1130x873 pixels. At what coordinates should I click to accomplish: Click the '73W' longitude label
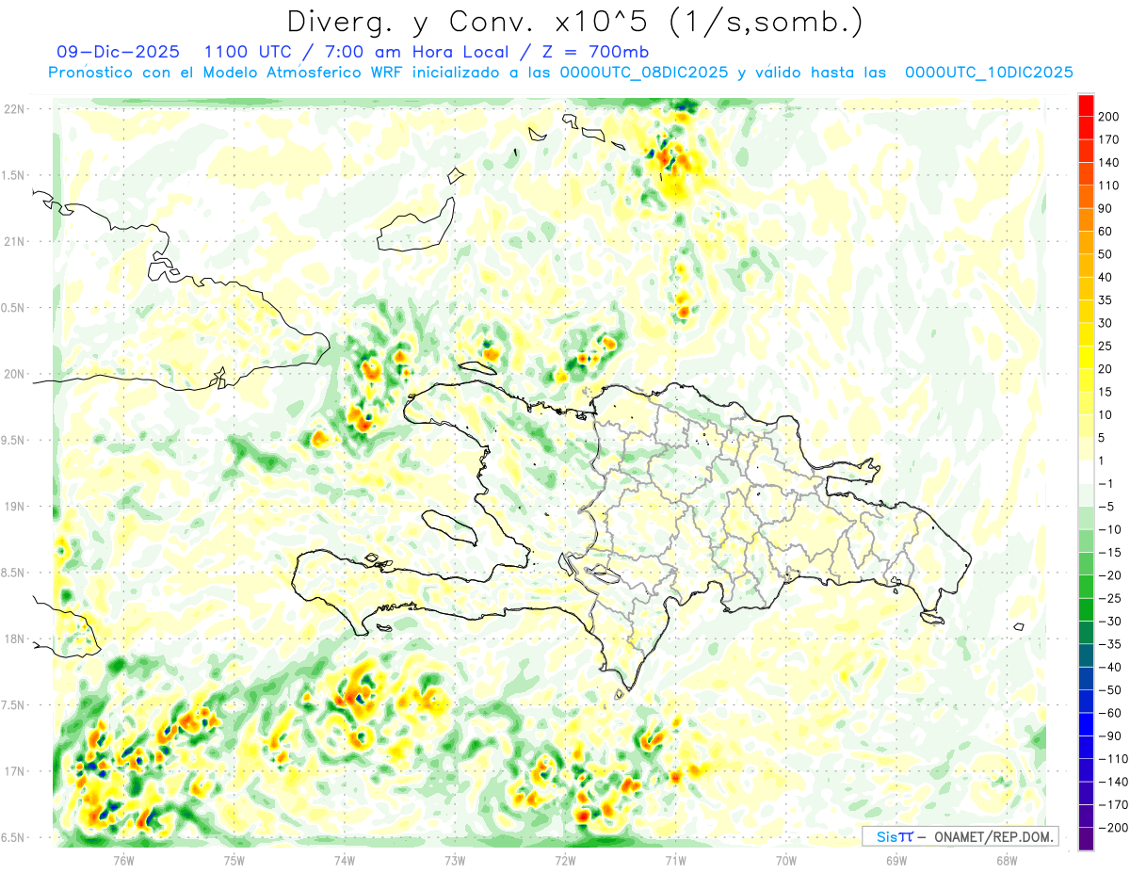[x=454, y=860]
